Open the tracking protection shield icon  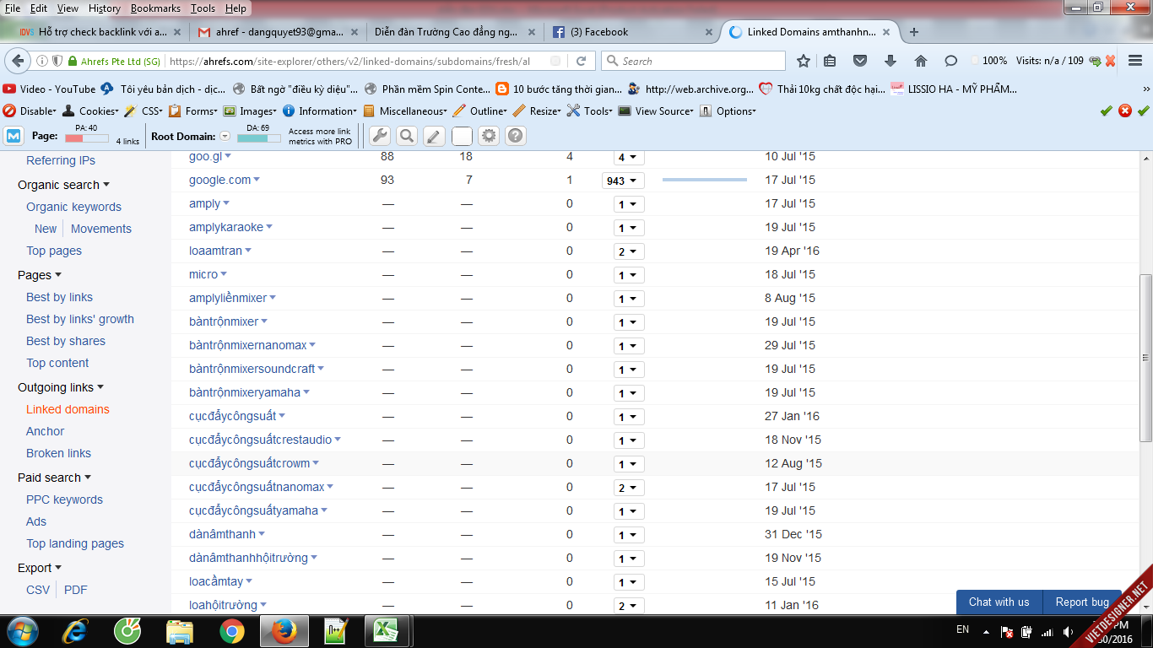[57, 61]
